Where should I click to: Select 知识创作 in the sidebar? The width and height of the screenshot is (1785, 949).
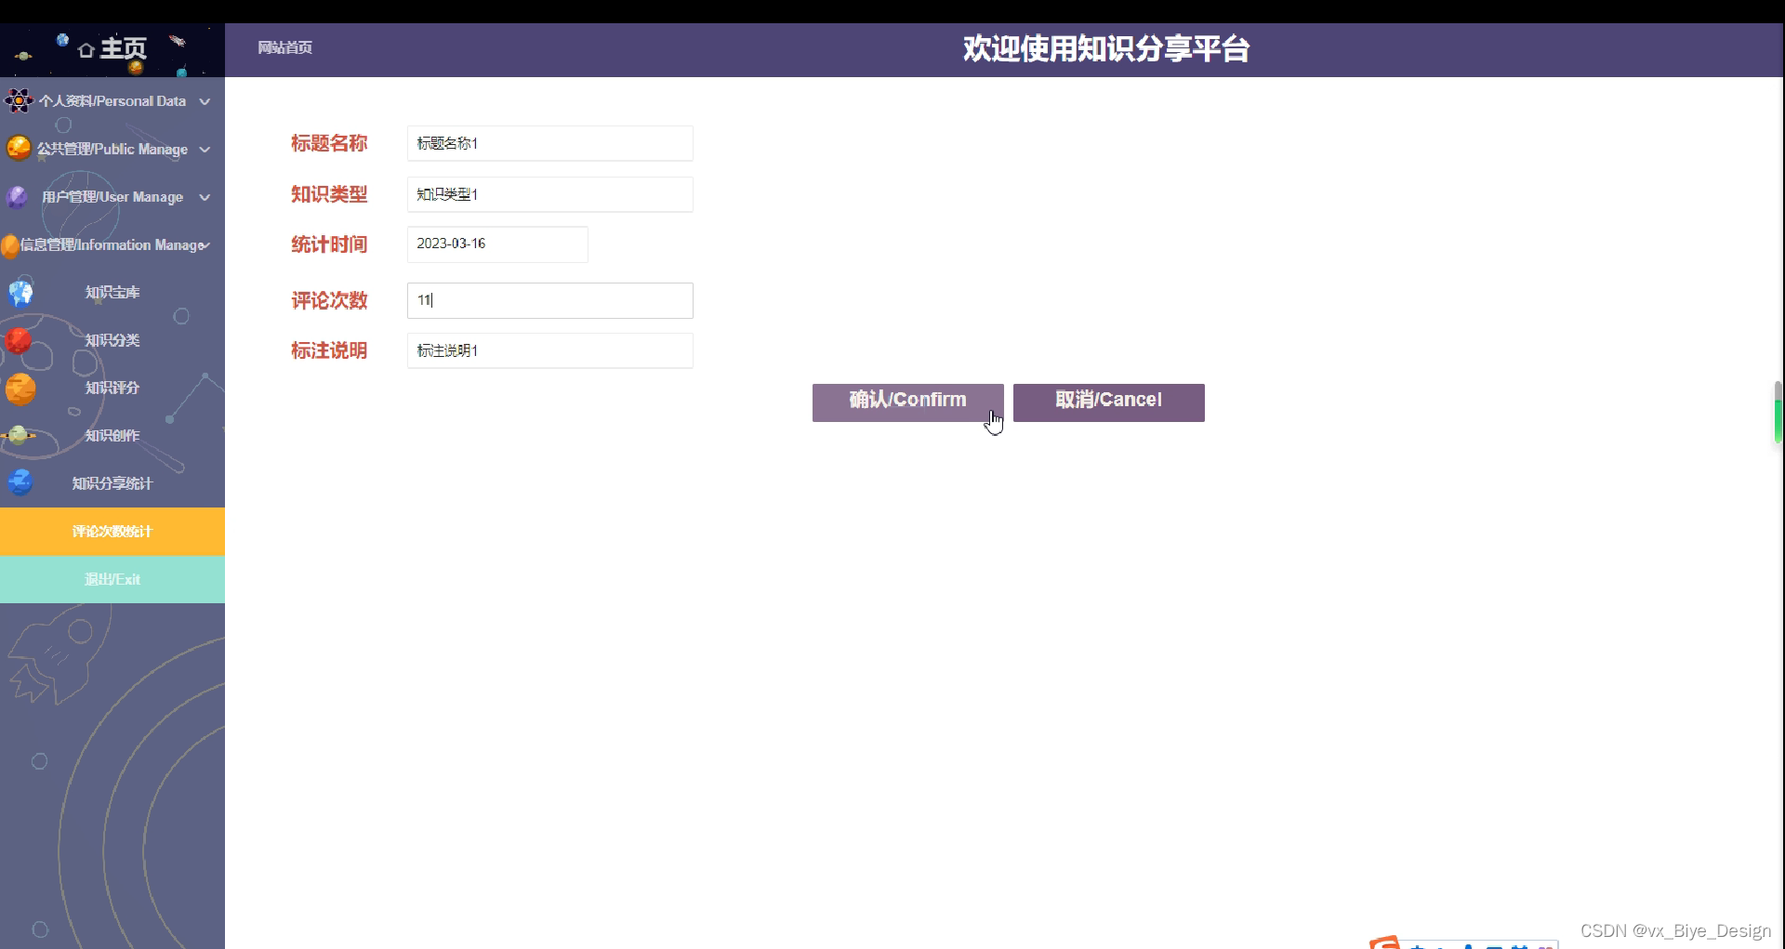click(112, 436)
